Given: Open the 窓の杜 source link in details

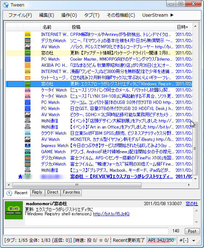Looking at the screenshot, I should (x=192, y=204).
